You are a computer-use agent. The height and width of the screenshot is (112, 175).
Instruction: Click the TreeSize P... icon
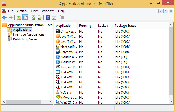[58, 67]
